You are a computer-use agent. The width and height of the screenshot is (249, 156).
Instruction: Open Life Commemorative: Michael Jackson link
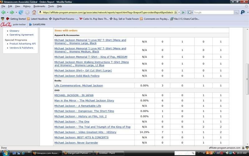click(79, 85)
